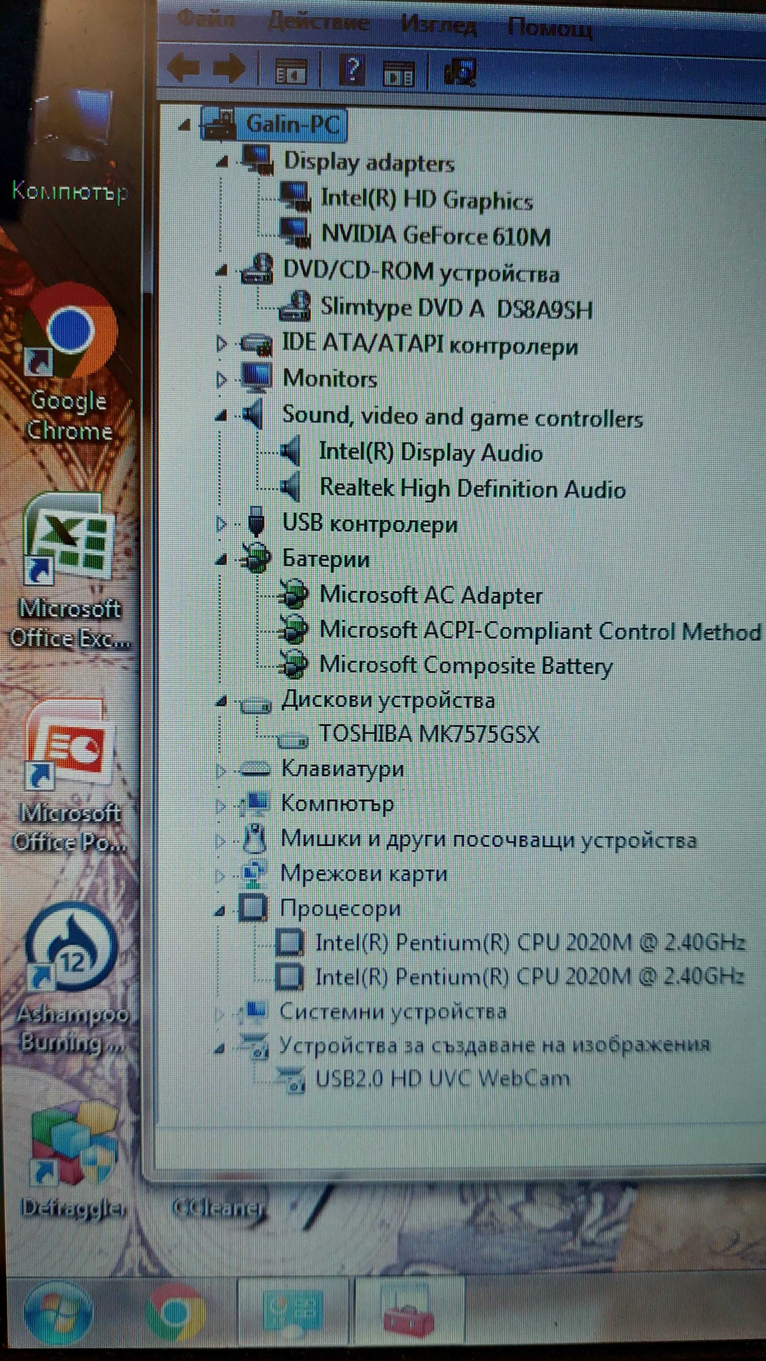Expand Системни устройства category
Screen dimensions: 766x1361
click(219, 1013)
